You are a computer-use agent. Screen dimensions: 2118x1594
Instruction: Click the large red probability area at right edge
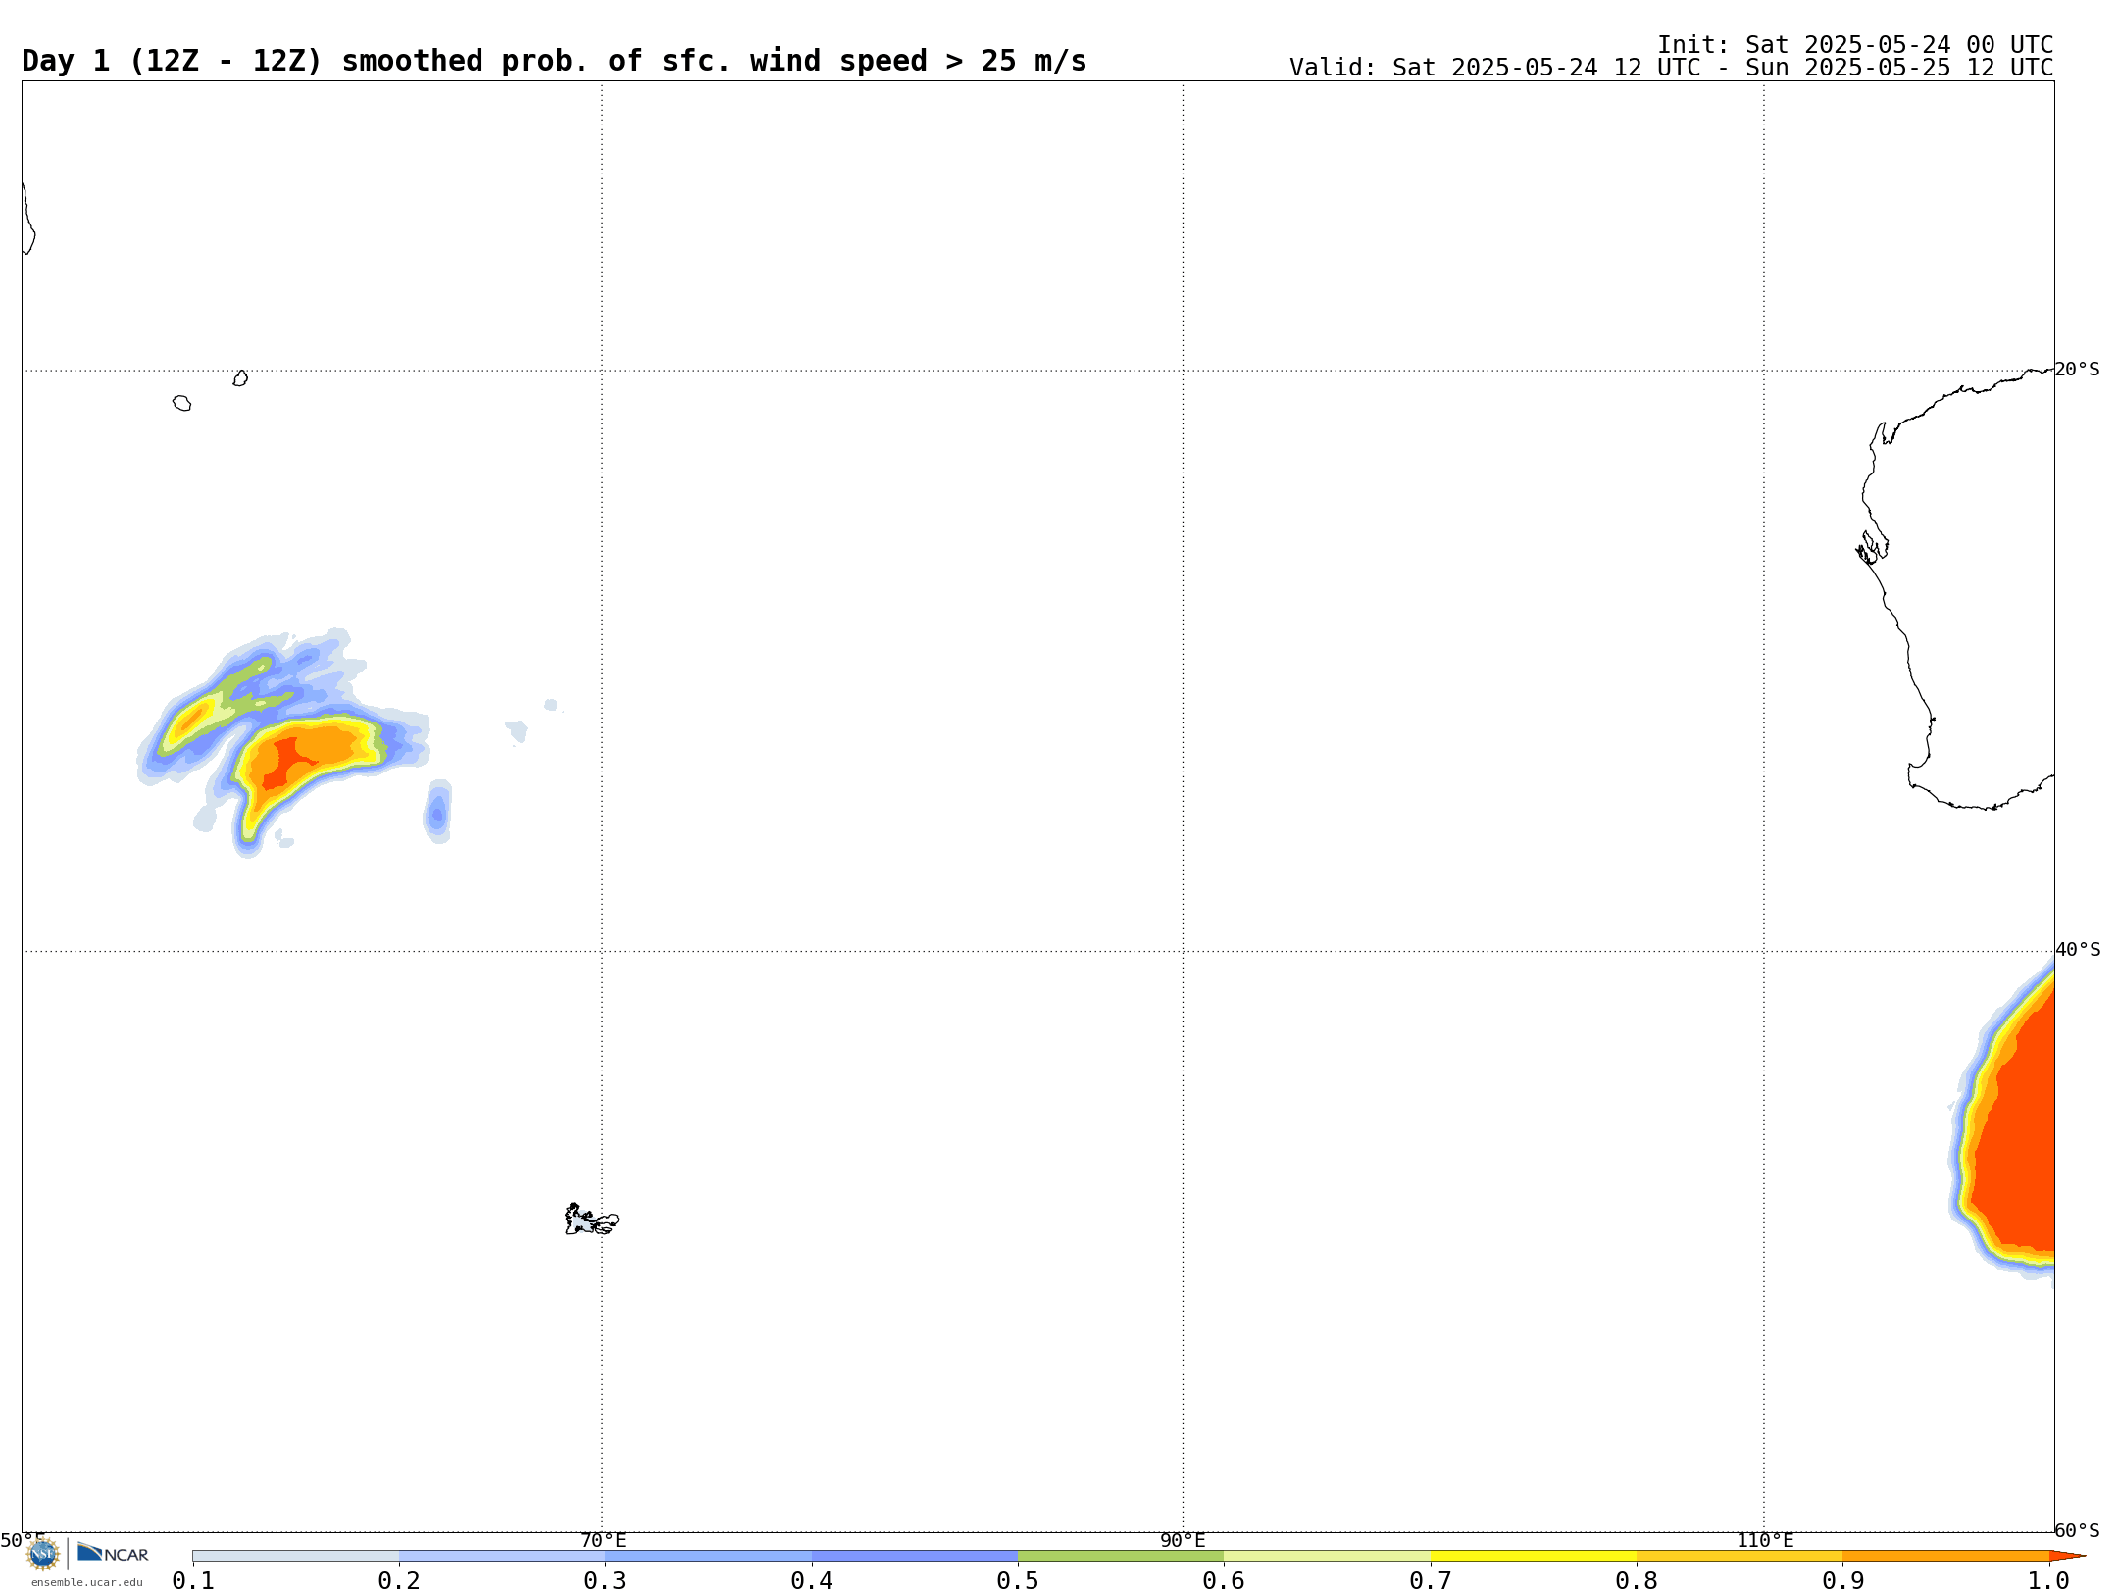coord(2015,1127)
